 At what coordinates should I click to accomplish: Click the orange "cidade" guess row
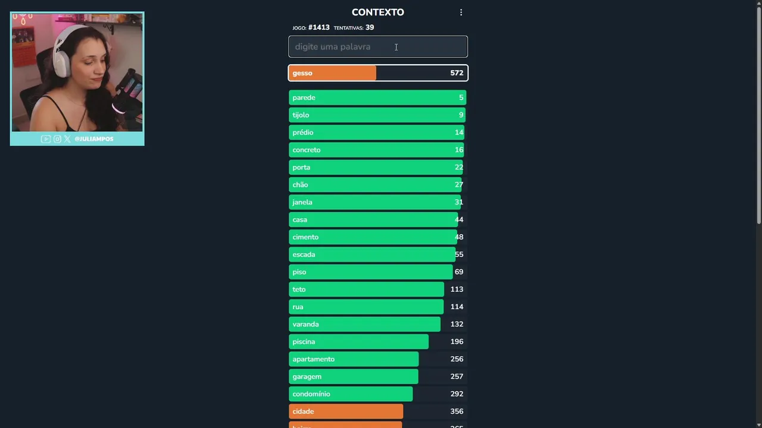click(x=378, y=411)
